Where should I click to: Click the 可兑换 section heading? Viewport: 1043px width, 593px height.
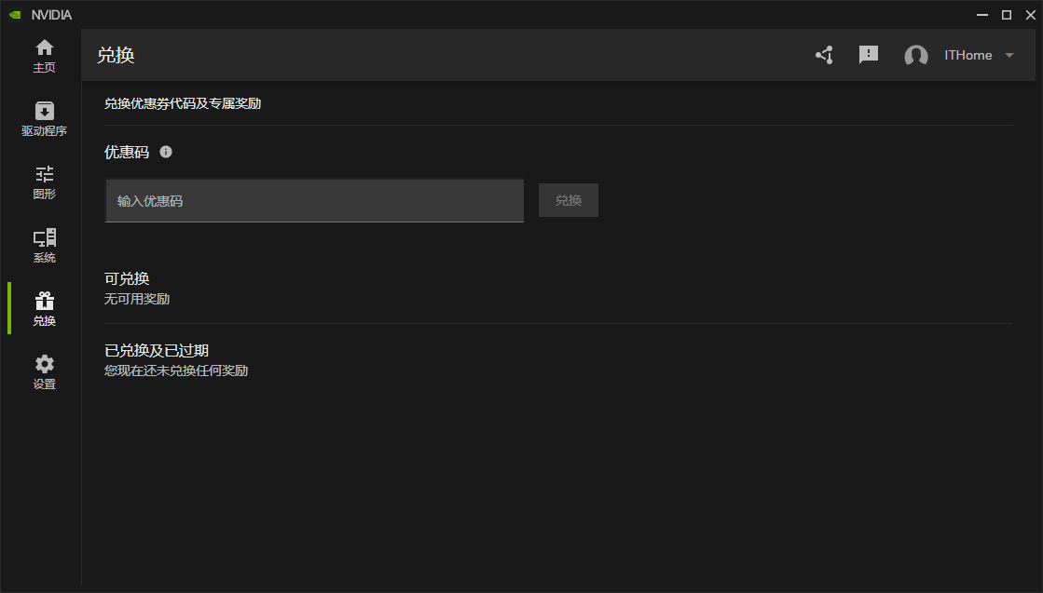[x=127, y=278]
